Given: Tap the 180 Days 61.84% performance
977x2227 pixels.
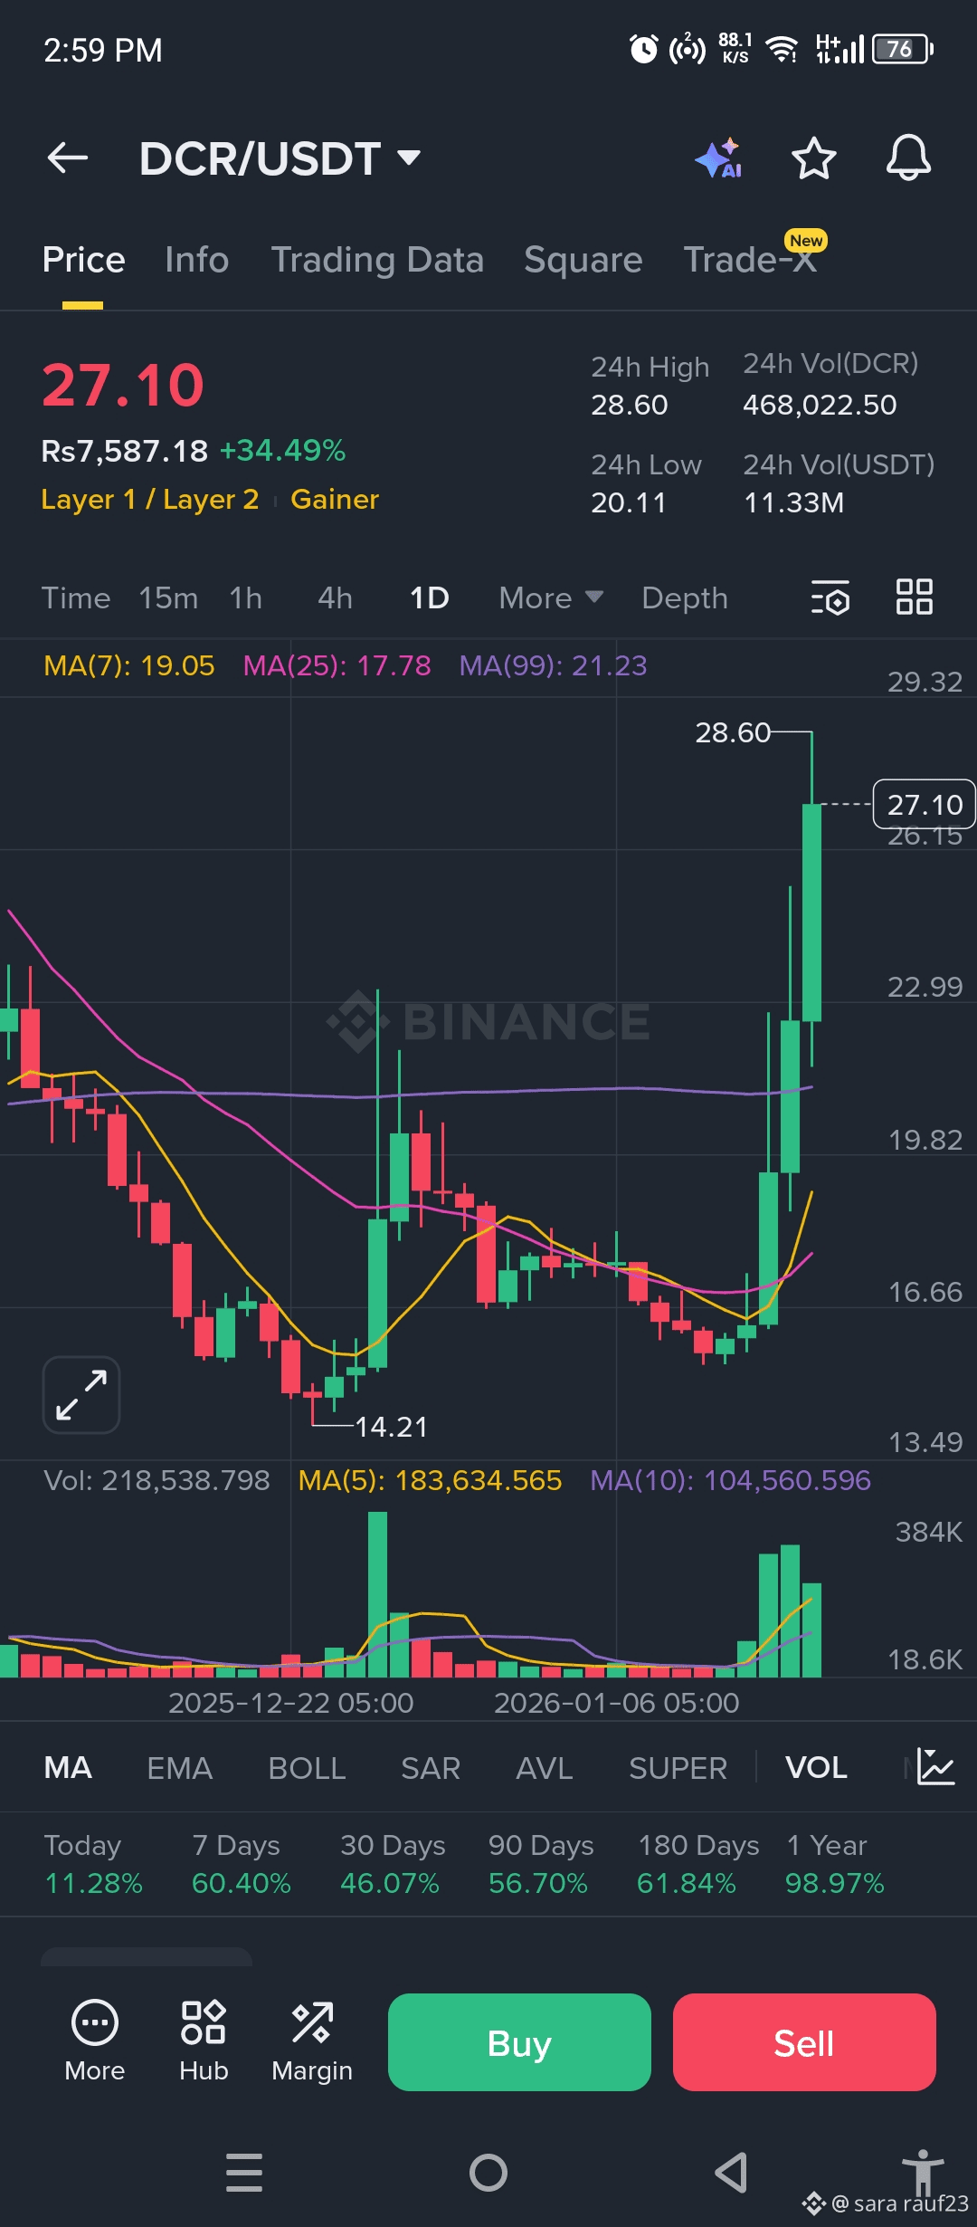Looking at the screenshot, I should click(698, 1864).
